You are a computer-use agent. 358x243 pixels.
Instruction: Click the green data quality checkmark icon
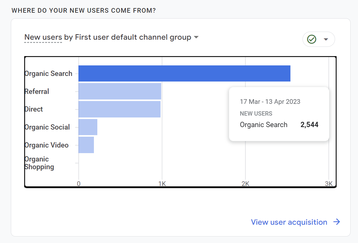(312, 39)
